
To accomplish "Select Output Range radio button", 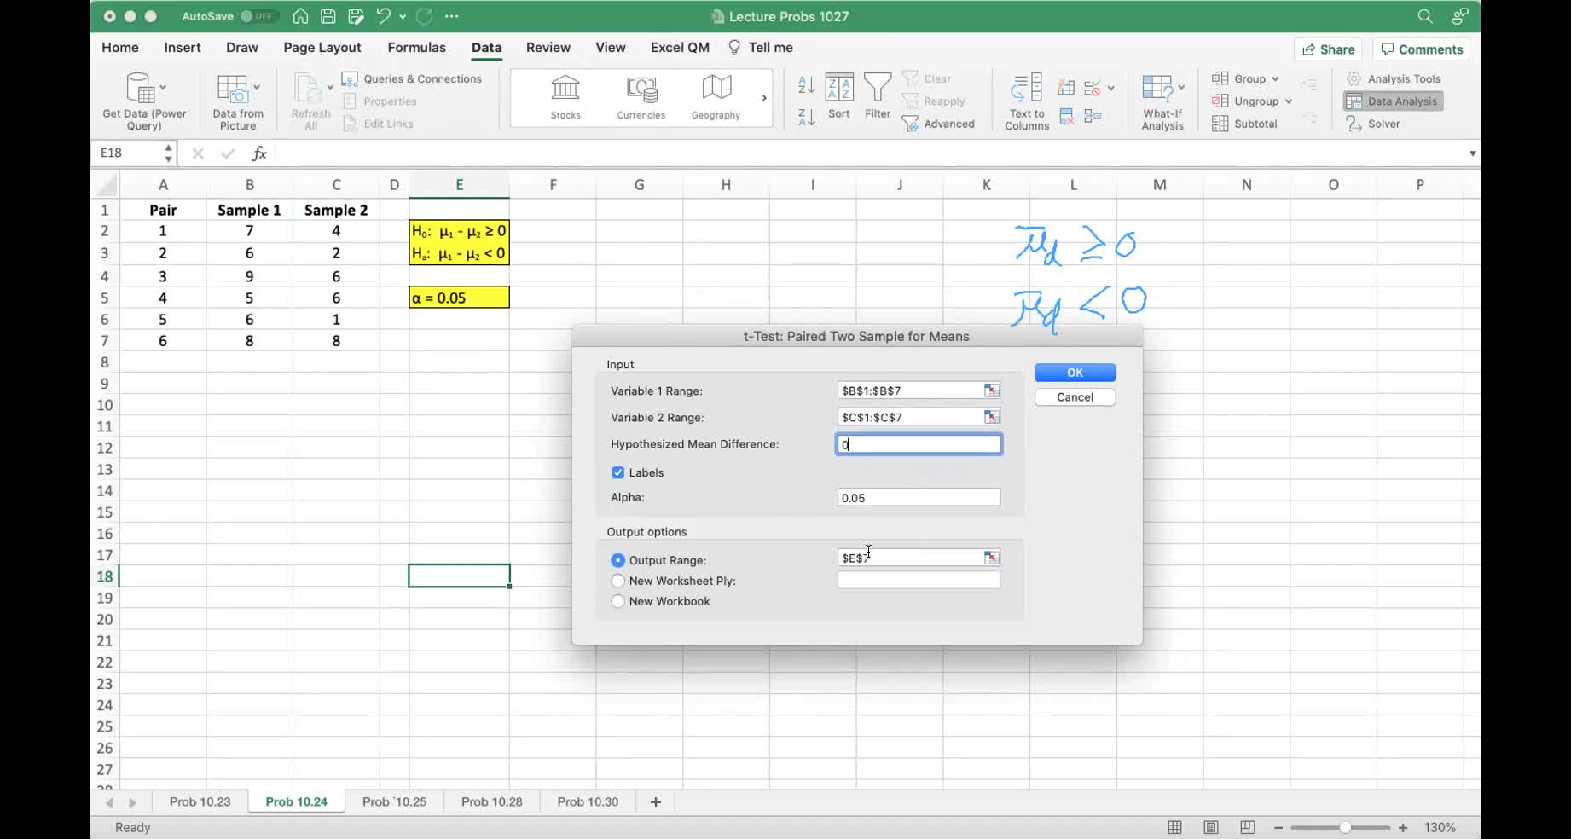I will [618, 560].
